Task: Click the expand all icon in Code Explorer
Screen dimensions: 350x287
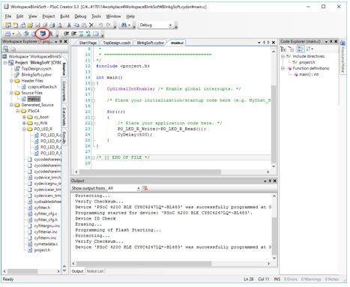Action: point(283,49)
